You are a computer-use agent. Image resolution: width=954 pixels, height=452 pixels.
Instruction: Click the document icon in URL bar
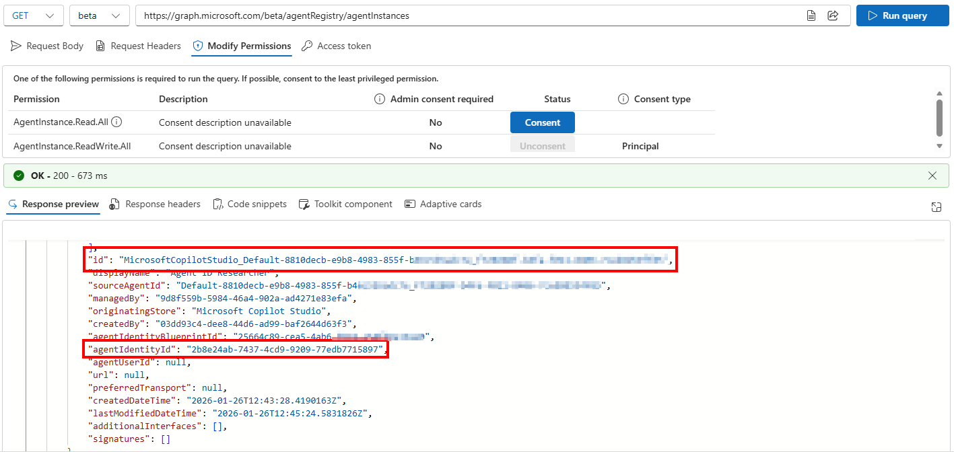click(x=812, y=15)
